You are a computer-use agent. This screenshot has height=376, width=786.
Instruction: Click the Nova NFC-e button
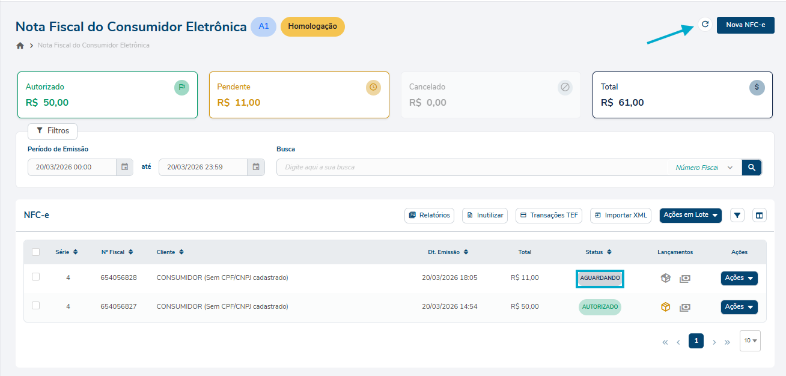point(745,25)
